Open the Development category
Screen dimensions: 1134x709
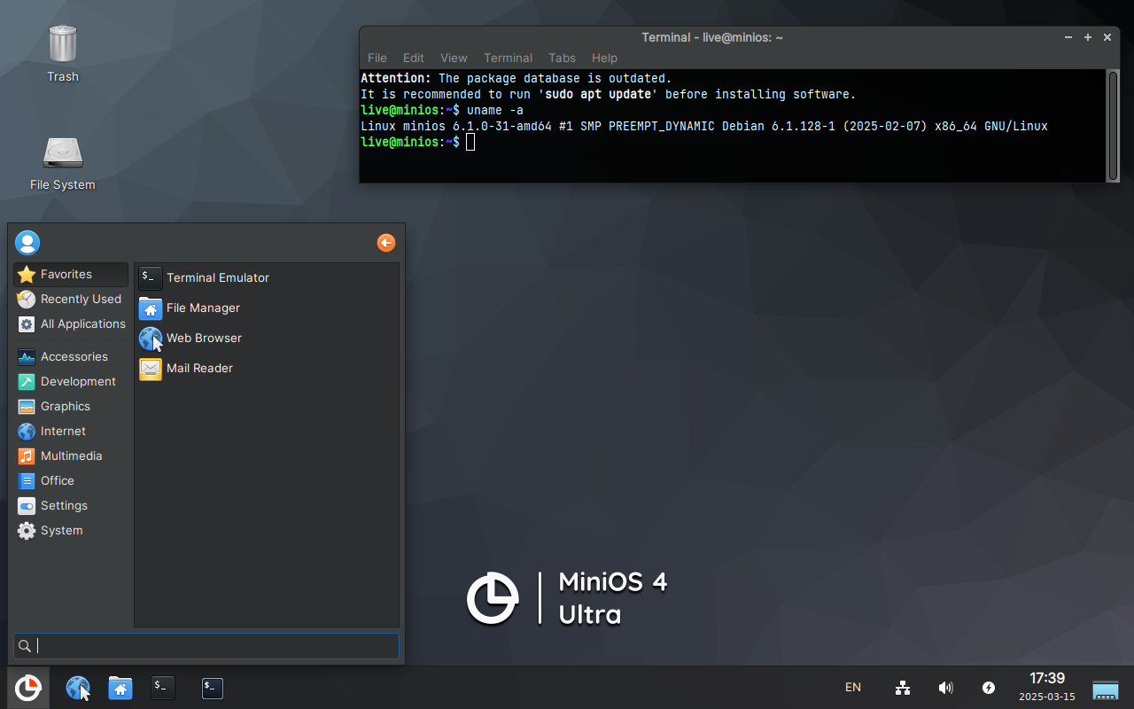[71, 382]
